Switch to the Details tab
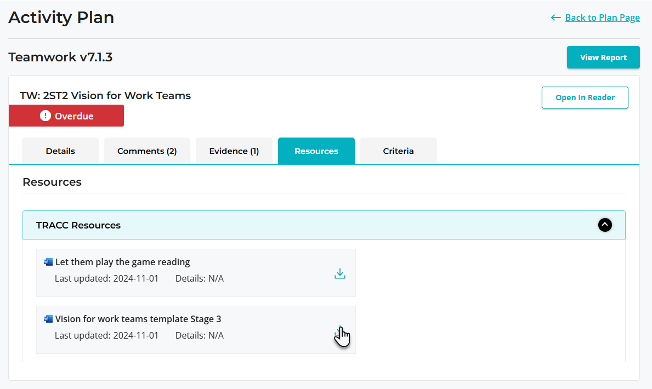 point(60,151)
